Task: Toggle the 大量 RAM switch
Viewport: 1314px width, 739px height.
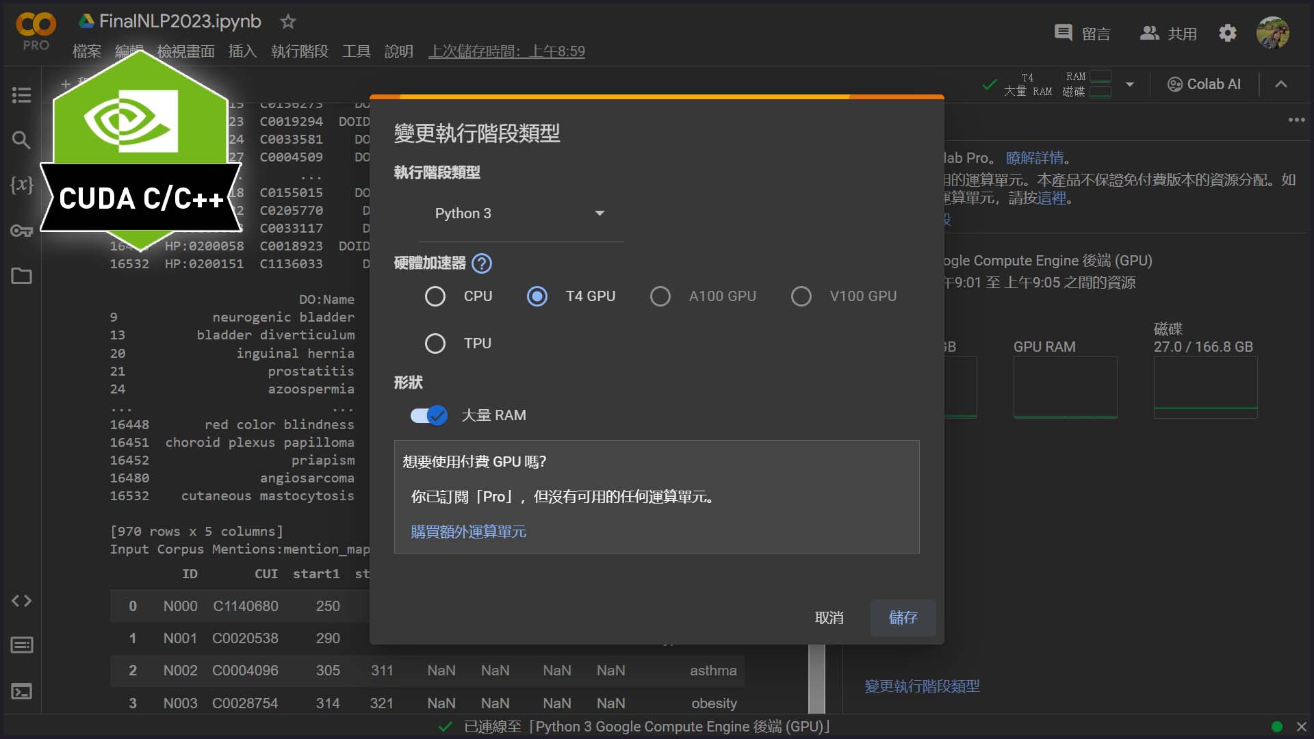Action: tap(429, 415)
